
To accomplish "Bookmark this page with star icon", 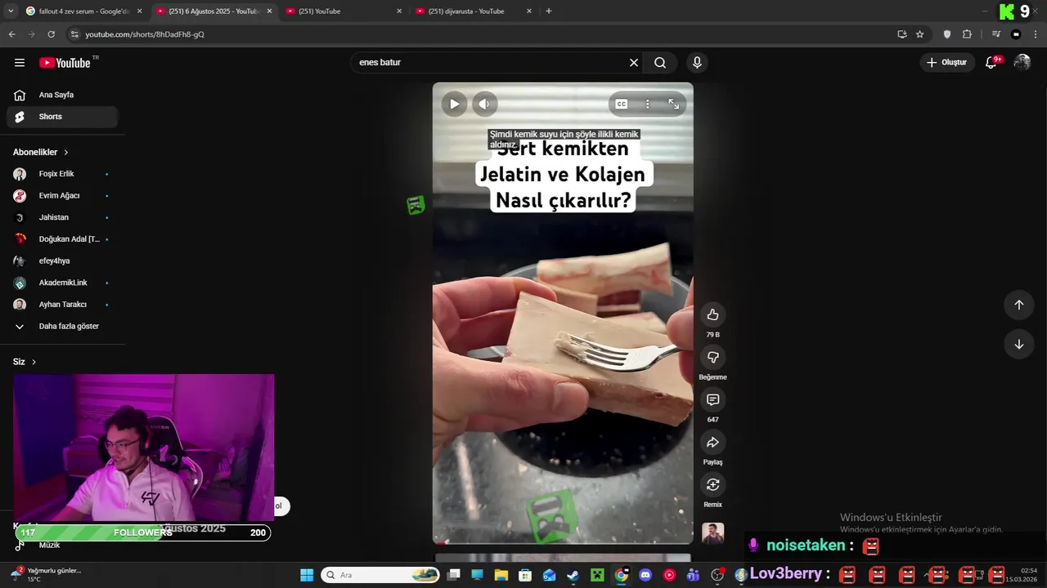I will pos(920,34).
